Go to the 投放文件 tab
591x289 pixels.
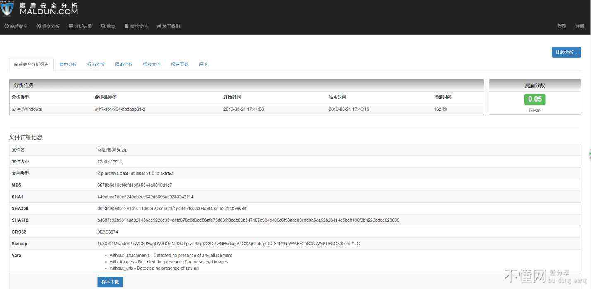click(x=151, y=64)
